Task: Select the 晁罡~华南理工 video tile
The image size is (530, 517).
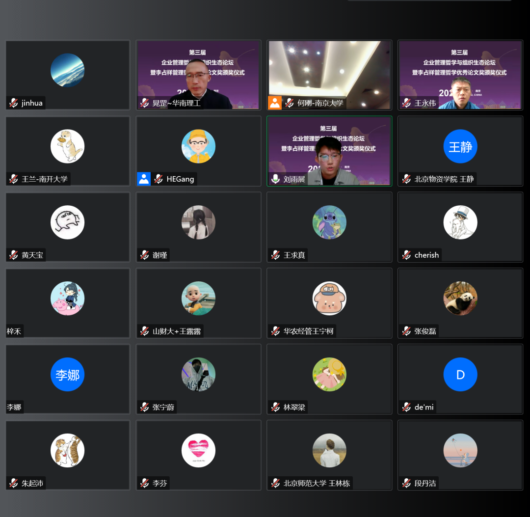Action: 198,75
